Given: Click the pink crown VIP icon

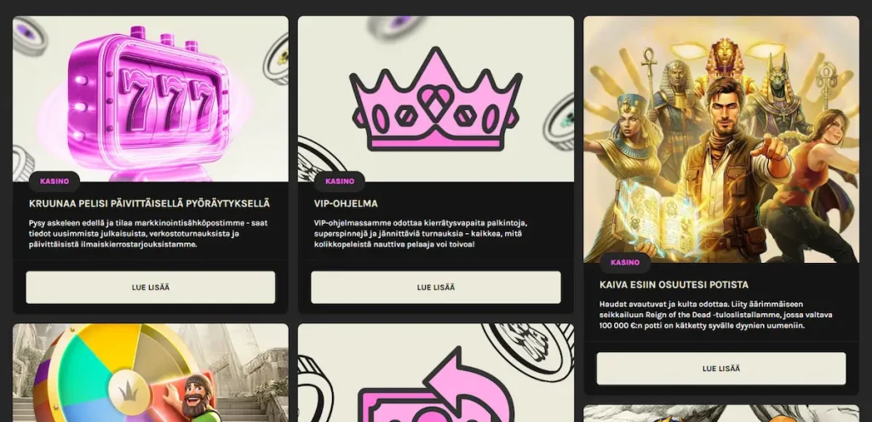Looking at the screenshot, I should click(435, 99).
